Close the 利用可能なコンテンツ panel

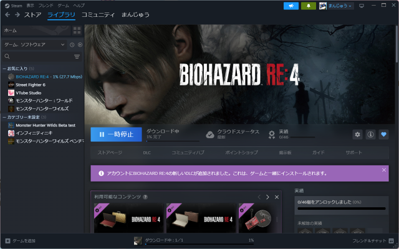pyautogui.click(x=277, y=197)
